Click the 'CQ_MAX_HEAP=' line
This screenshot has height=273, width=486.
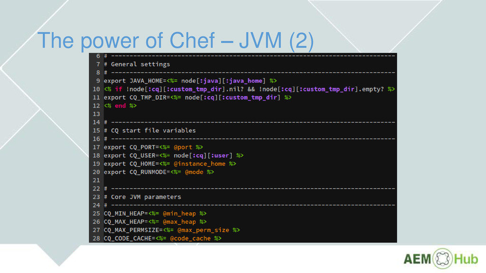pos(155,222)
